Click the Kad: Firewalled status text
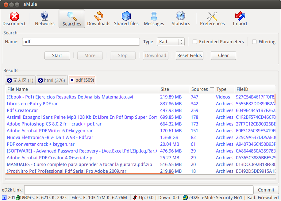The width and height of the screenshot is (281, 201). click(263, 198)
